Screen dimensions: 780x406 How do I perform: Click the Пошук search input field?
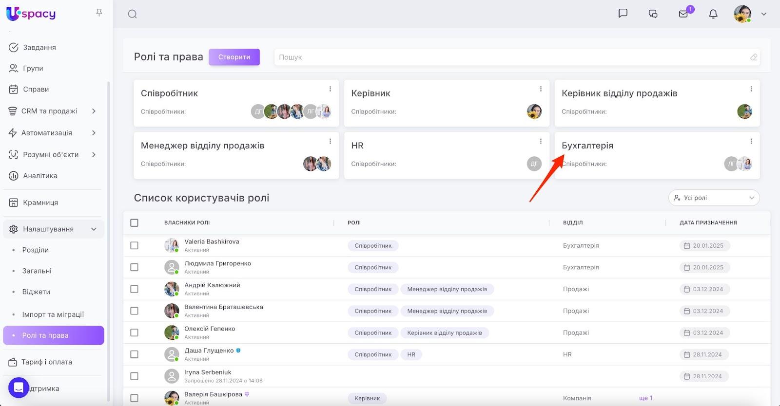(512, 57)
